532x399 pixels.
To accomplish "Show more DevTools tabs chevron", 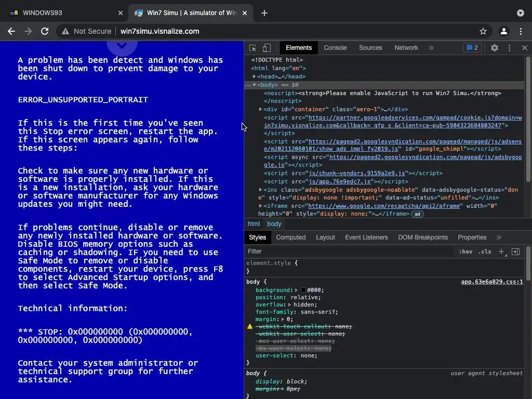I will point(431,48).
